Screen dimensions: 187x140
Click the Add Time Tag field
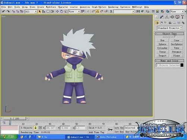[x=96, y=132]
